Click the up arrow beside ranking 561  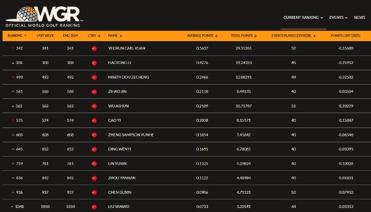click(x=13, y=91)
